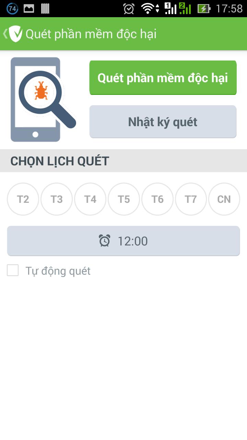Tap the battery charging icon
The image size is (247, 440).
click(x=204, y=9)
